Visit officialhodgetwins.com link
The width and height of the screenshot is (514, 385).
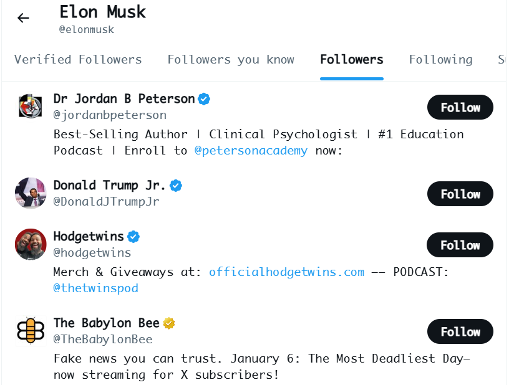tap(286, 272)
